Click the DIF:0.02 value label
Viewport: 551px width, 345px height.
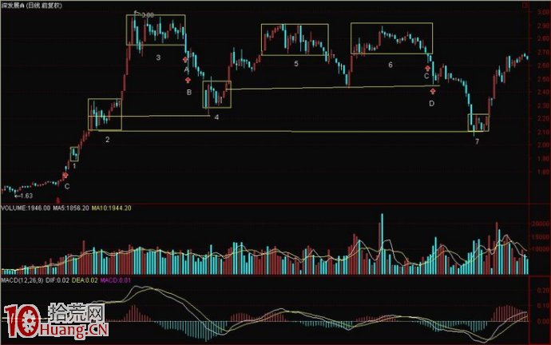(x=57, y=280)
